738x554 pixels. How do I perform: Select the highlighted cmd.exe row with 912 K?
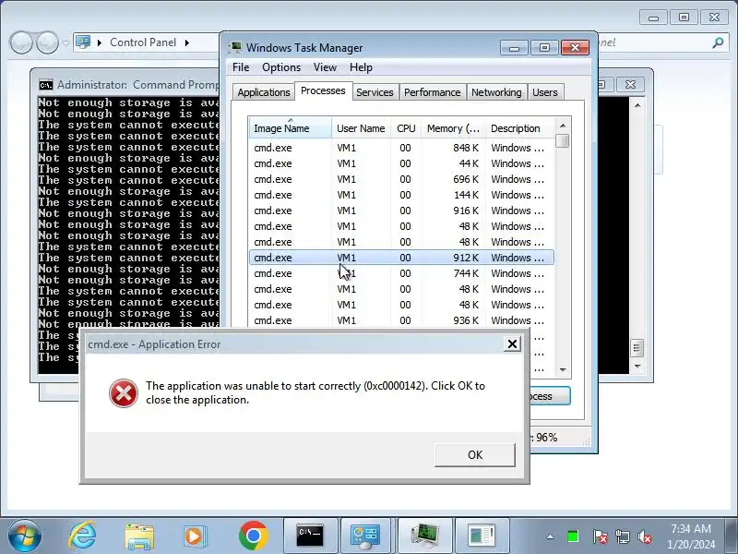(x=401, y=258)
